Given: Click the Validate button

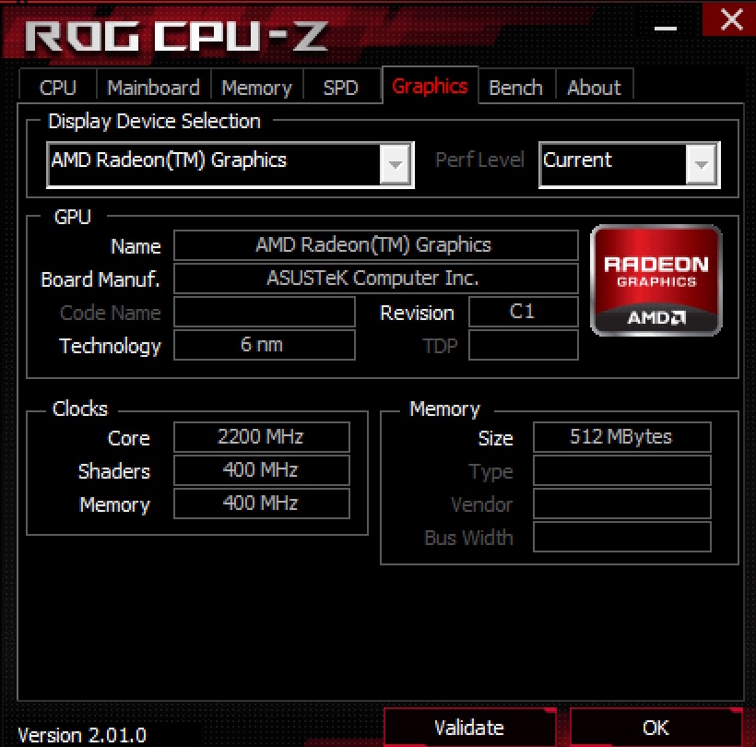Looking at the screenshot, I should pos(469,728).
